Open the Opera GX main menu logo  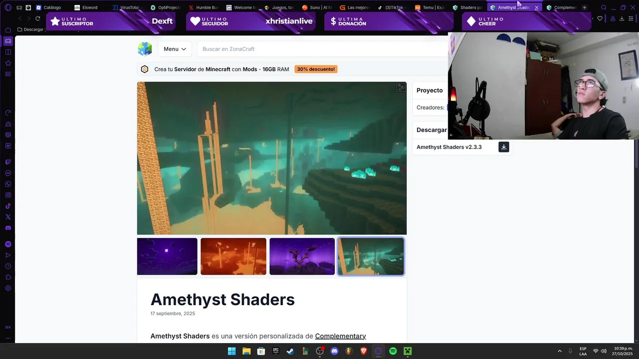[8, 7]
